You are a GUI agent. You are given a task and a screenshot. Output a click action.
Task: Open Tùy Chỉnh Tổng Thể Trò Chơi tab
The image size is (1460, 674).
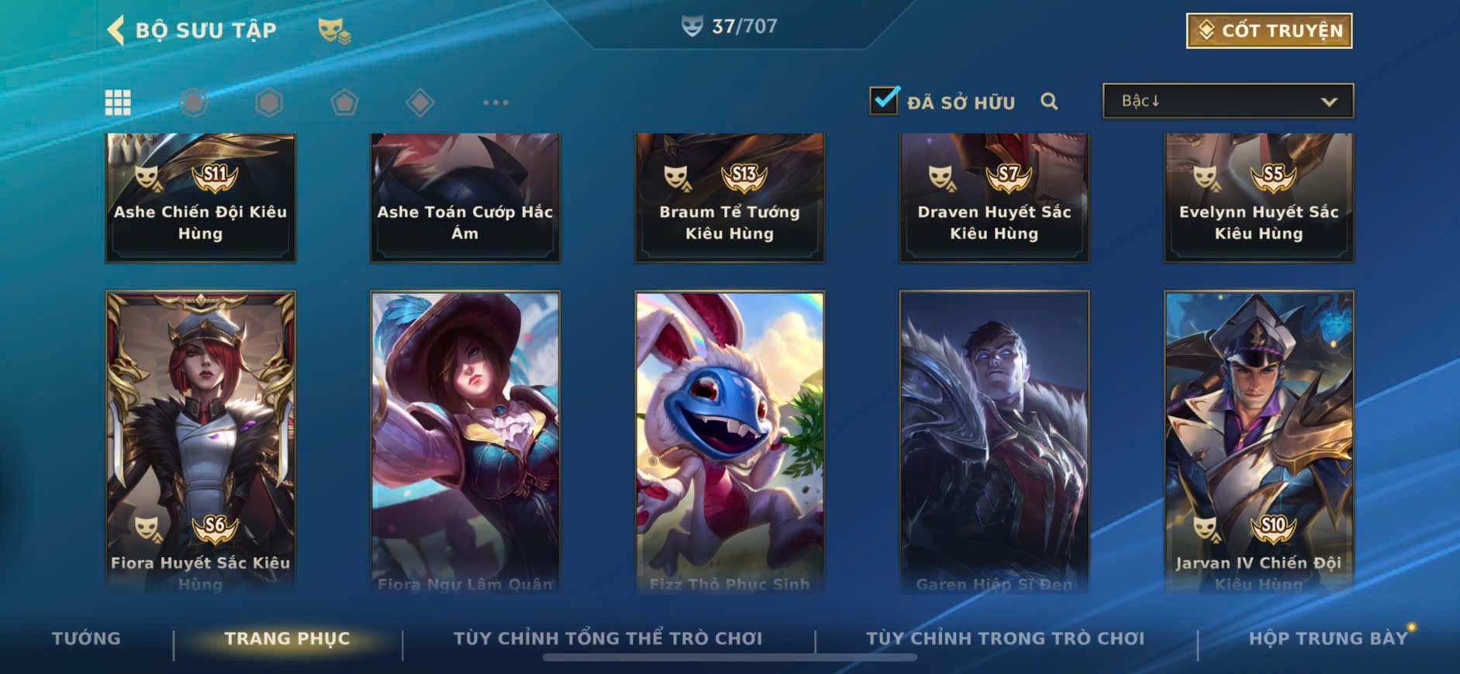click(x=608, y=638)
